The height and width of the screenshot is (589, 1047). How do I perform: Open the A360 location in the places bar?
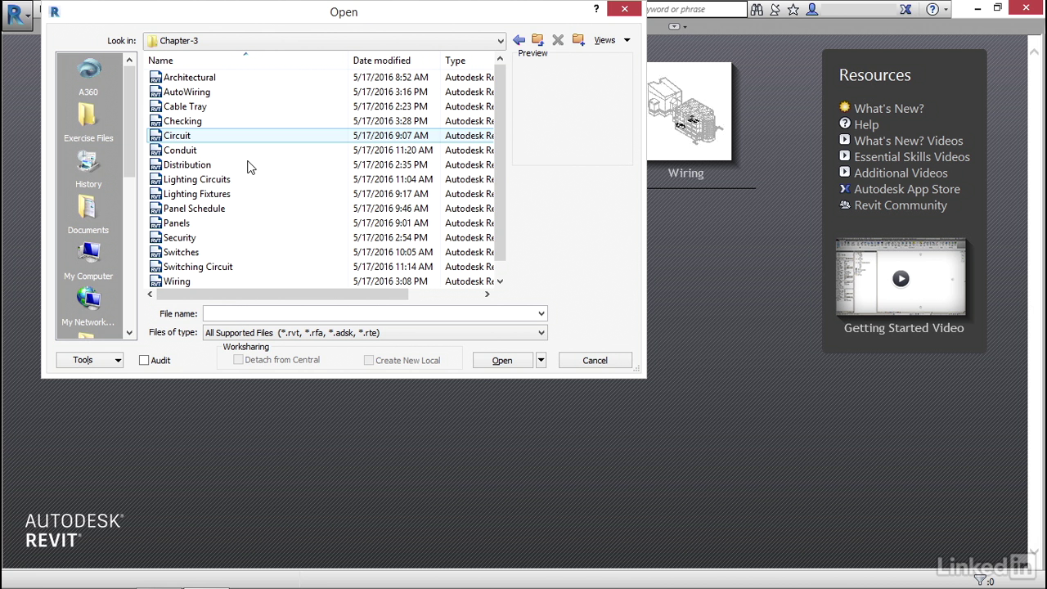pyautogui.click(x=88, y=78)
